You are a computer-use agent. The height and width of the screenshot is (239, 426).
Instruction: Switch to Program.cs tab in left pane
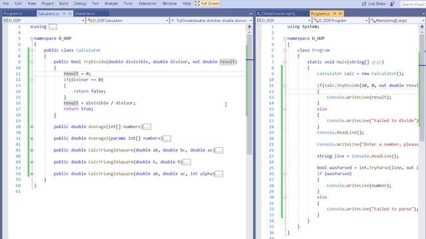(x=13, y=13)
